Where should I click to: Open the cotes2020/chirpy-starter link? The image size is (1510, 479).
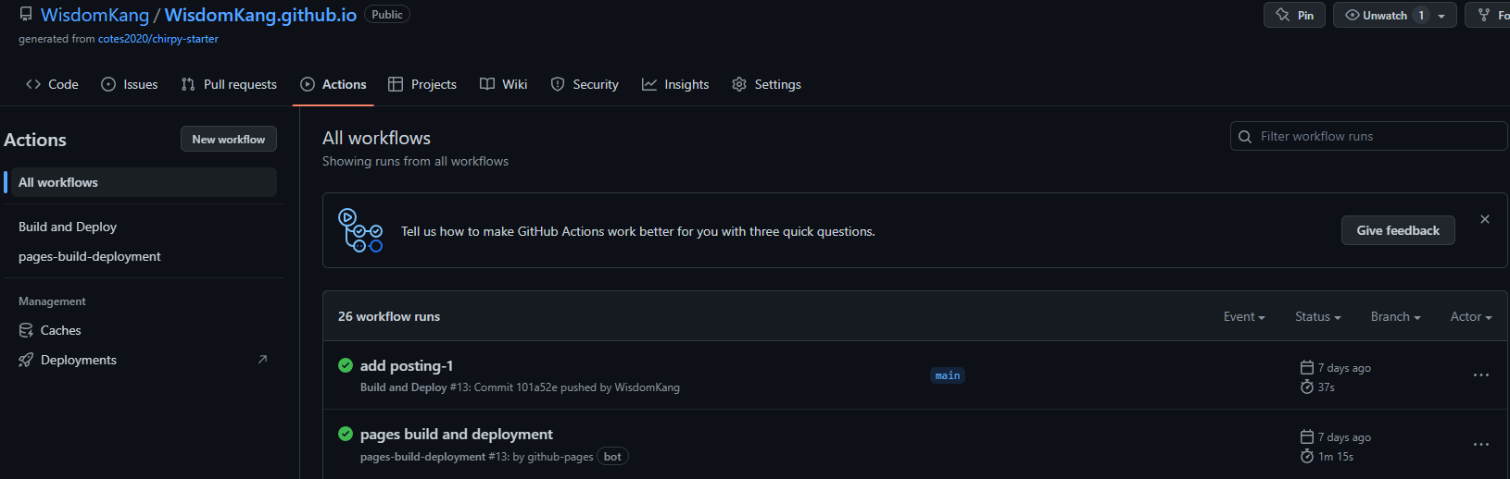click(158, 39)
